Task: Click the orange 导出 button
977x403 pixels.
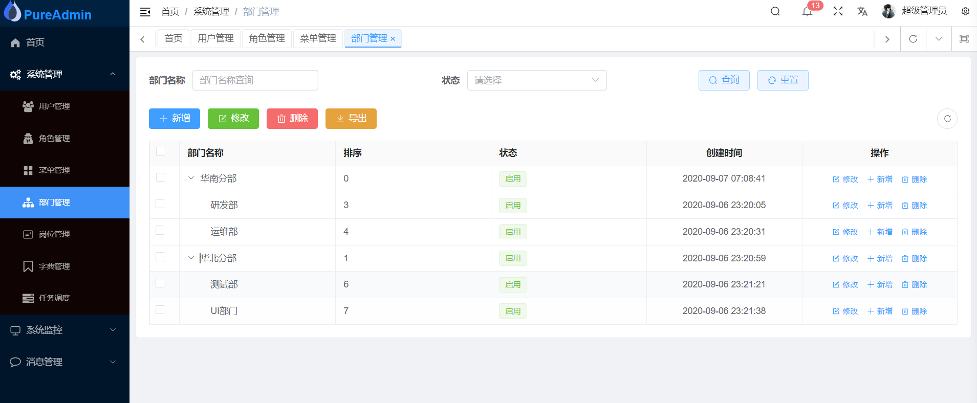Action: (351, 119)
